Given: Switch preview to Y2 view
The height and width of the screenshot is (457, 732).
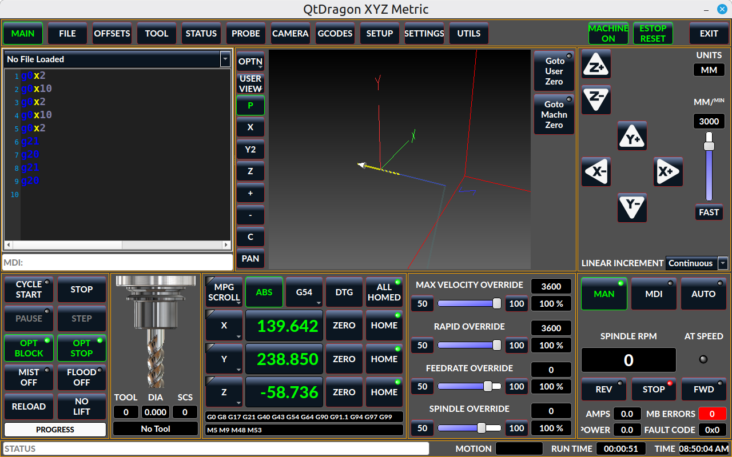Looking at the screenshot, I should coord(250,149).
